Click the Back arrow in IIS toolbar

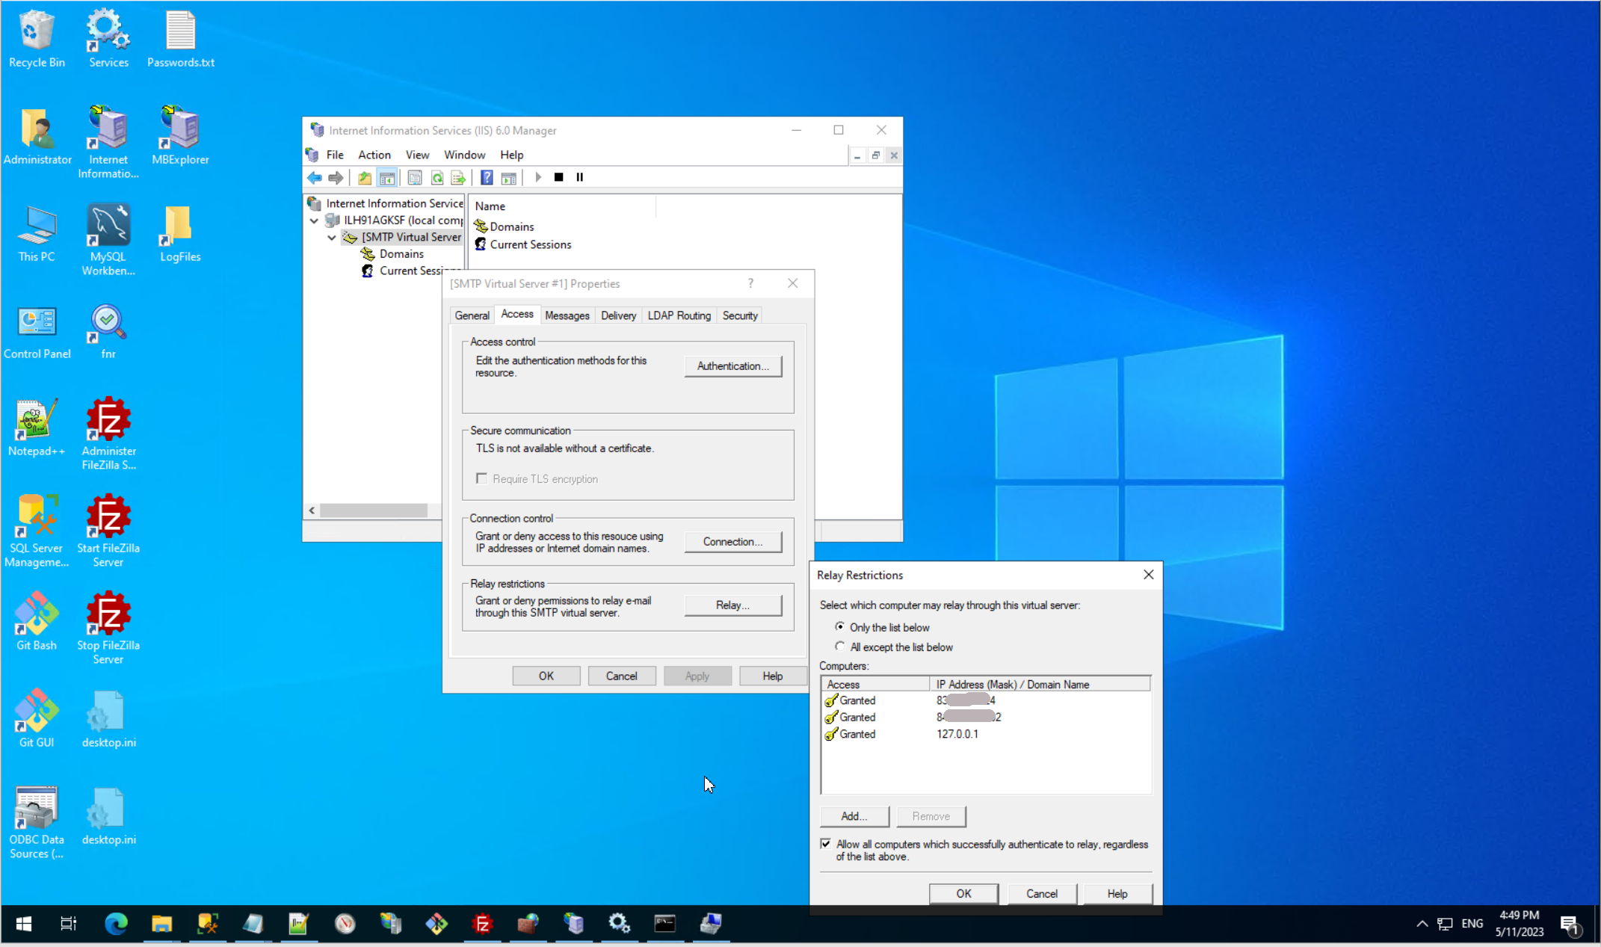point(315,178)
